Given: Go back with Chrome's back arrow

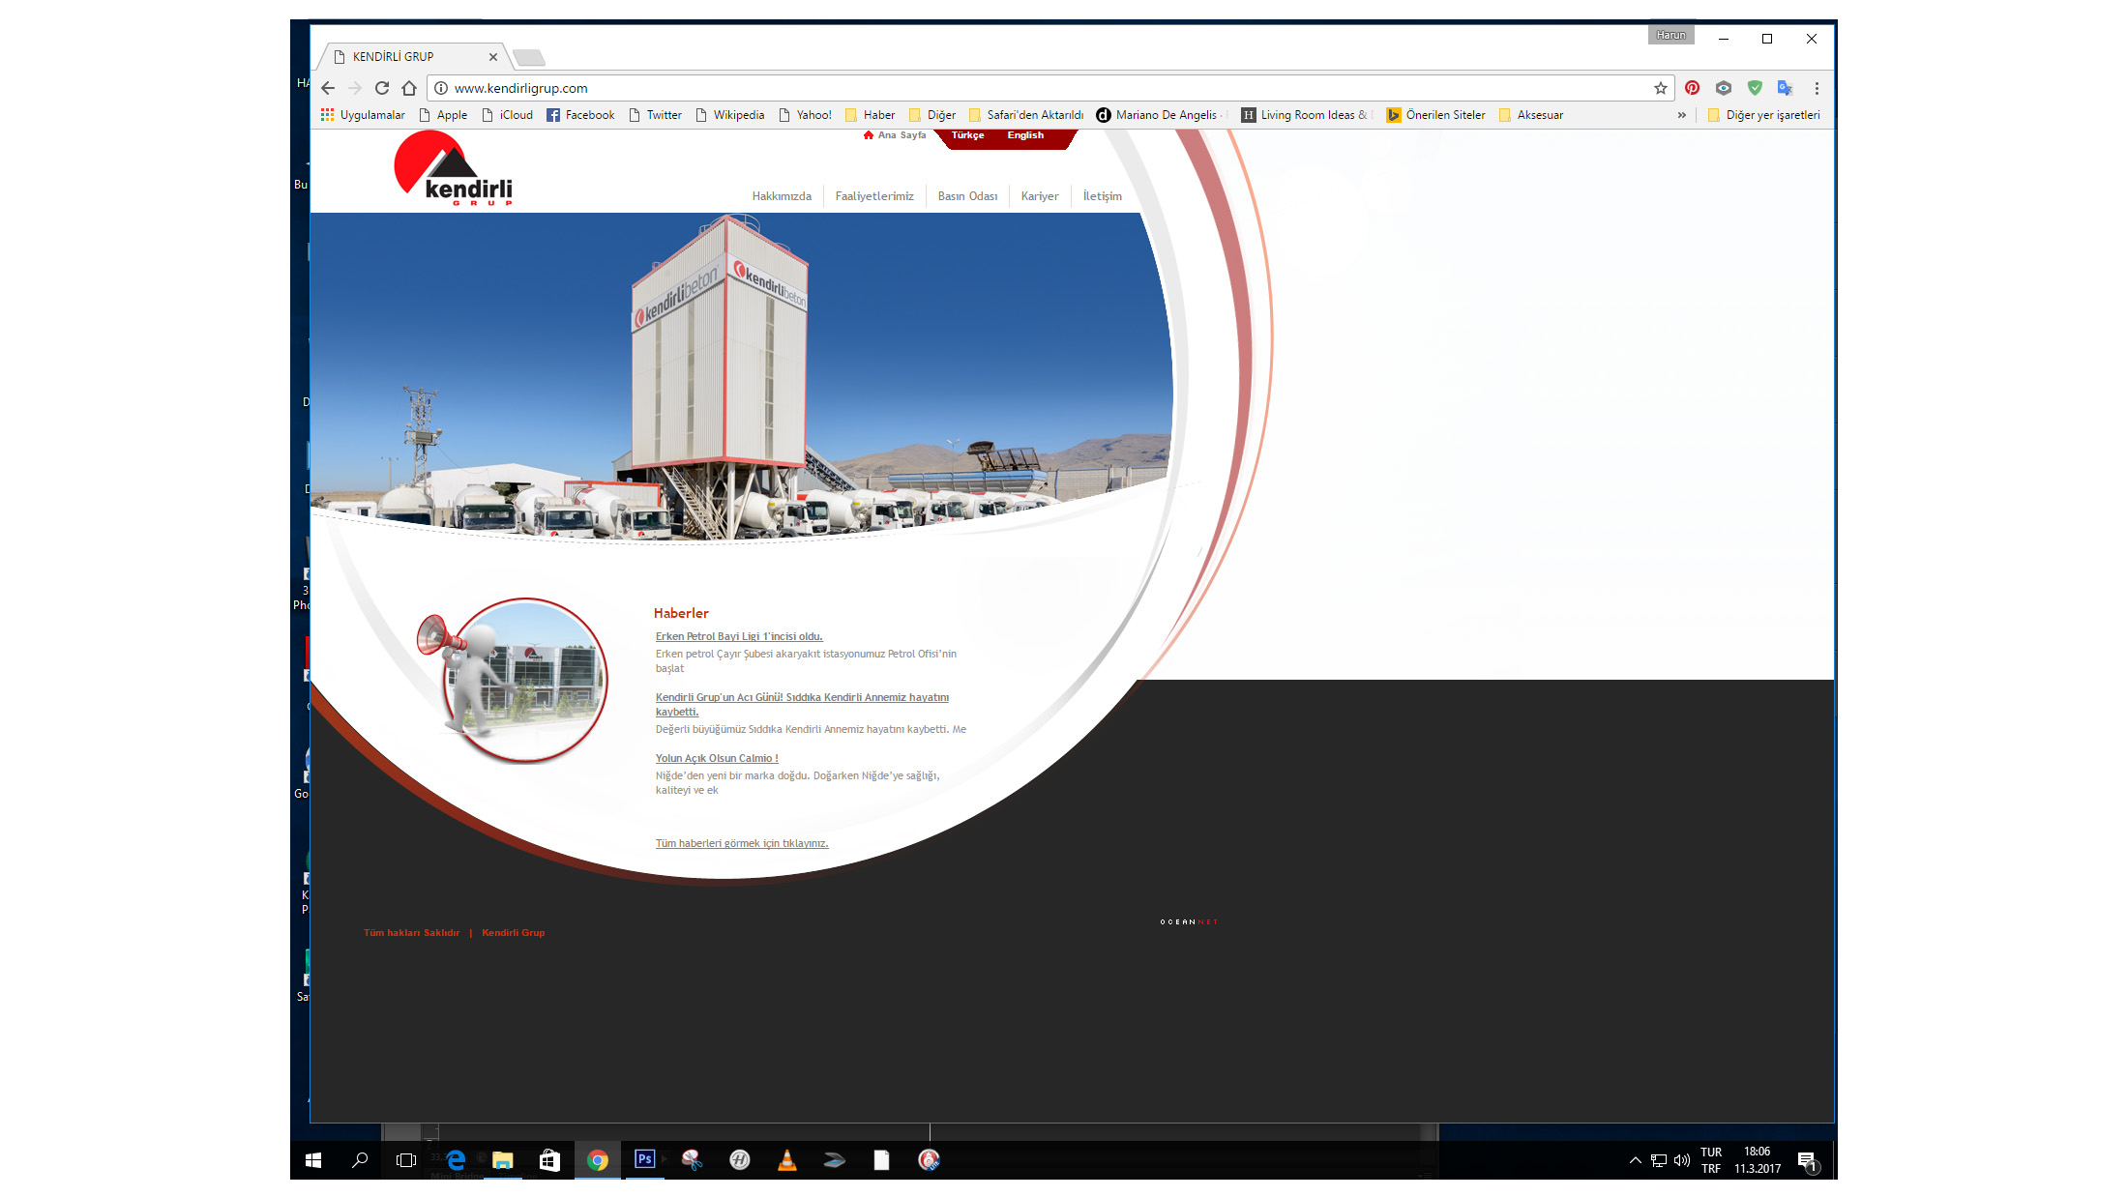Looking at the screenshot, I should point(328,88).
